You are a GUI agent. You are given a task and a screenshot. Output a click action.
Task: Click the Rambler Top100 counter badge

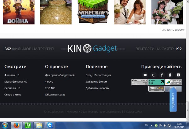174,82
